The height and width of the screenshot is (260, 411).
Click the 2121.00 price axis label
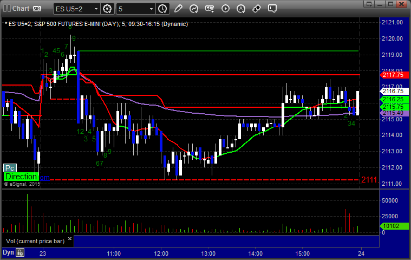tap(392, 23)
